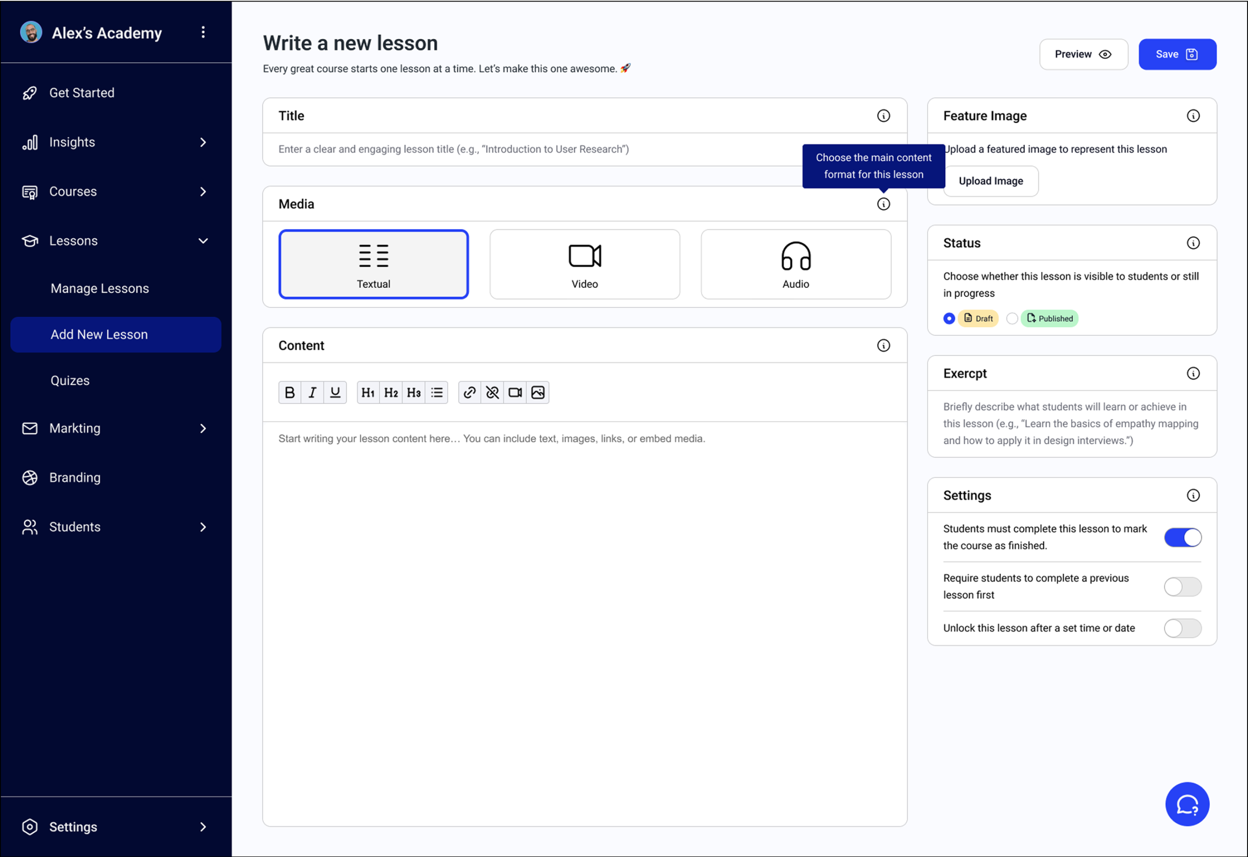The image size is (1248, 857).
Task: Go to Quizes in the sidebar
Action: (x=70, y=381)
